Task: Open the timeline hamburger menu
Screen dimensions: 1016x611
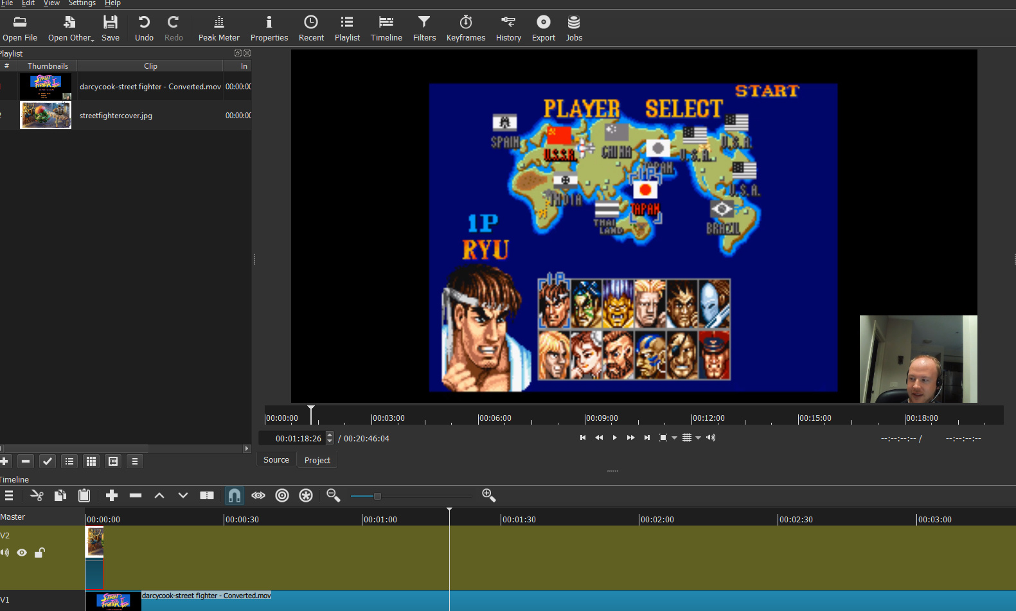Action: [9, 495]
